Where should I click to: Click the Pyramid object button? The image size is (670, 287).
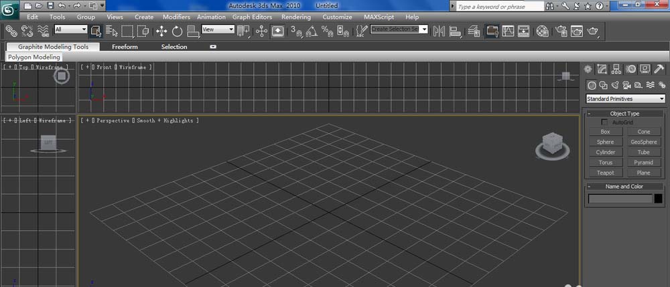point(643,163)
